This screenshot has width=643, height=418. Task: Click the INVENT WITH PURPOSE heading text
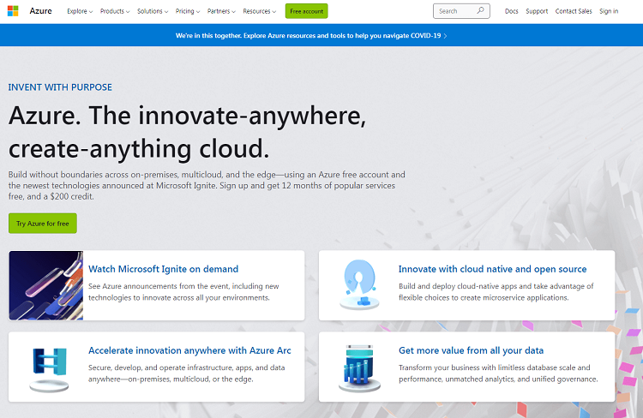60,87
